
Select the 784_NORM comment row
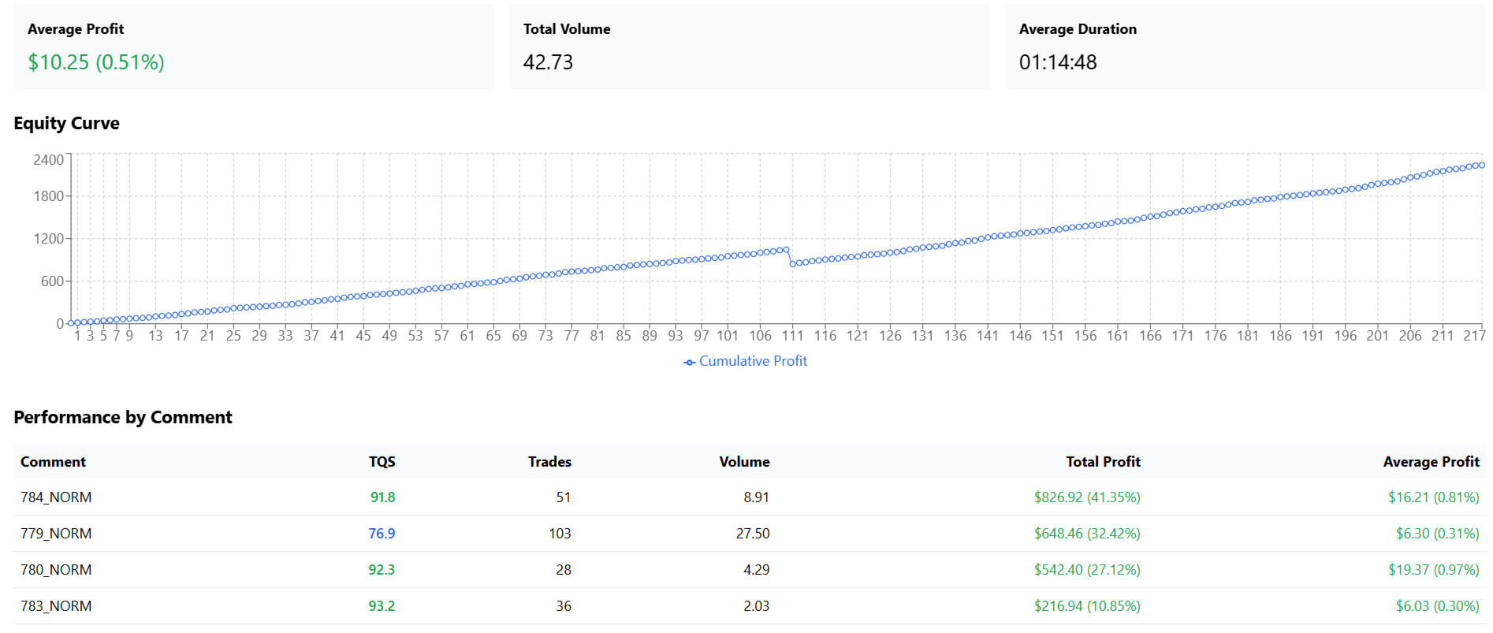[56, 497]
